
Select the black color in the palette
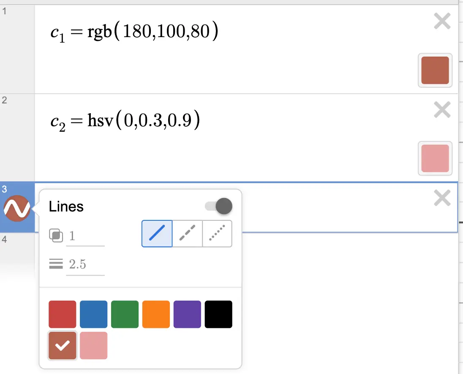pyautogui.click(x=218, y=314)
